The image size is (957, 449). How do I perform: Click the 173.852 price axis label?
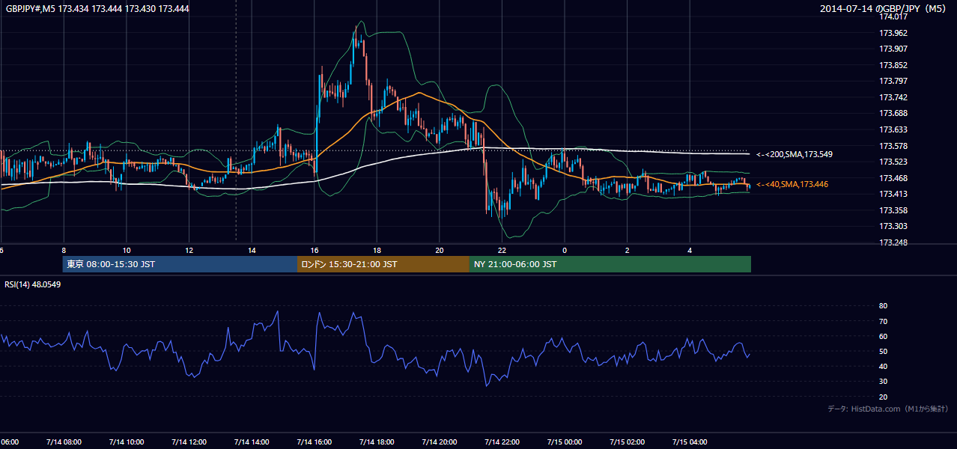point(893,65)
